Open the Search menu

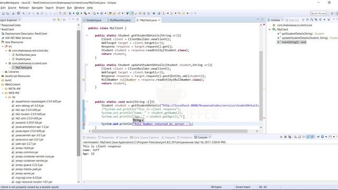(49, 8)
